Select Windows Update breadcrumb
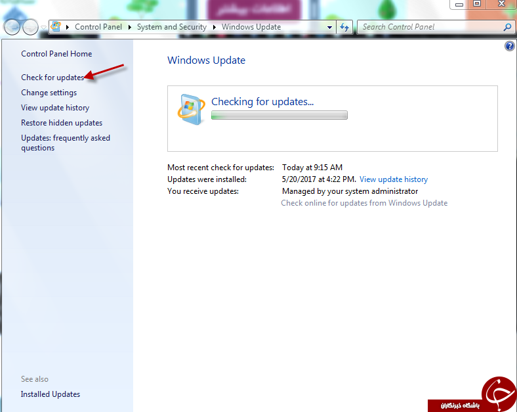This screenshot has width=517, height=412. click(x=251, y=27)
